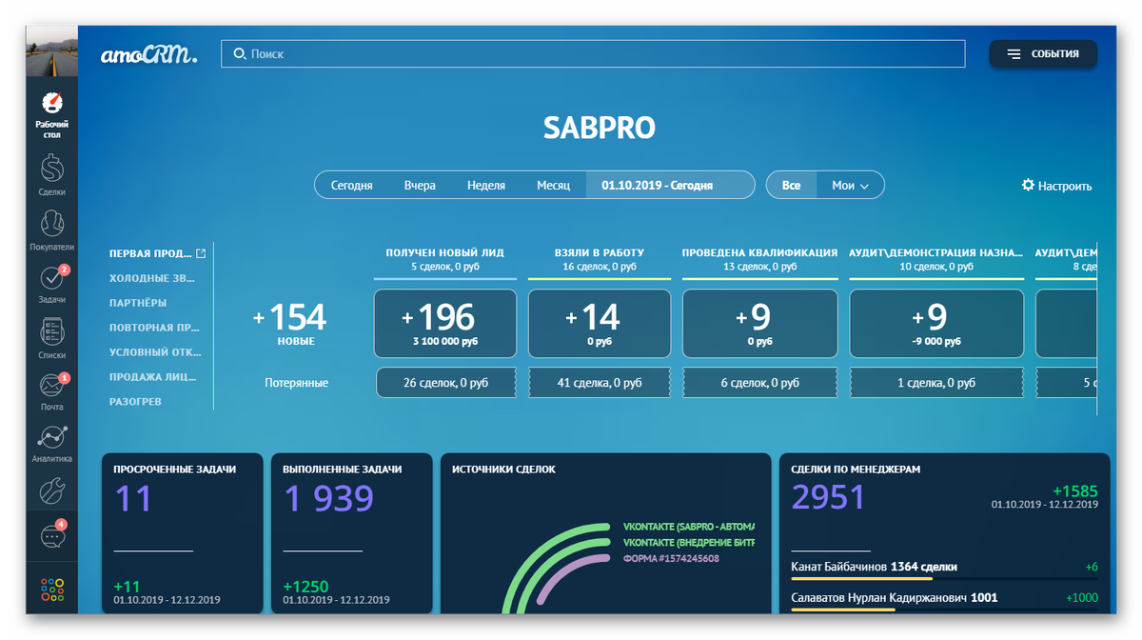The height and width of the screenshot is (640, 1142).
Task: Open the Выполненные задачи widget showing 1 939
Action: point(351,533)
